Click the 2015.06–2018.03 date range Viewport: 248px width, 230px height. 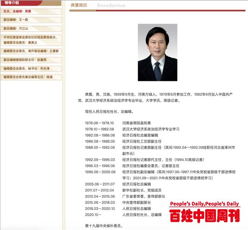pyautogui.click(x=100, y=203)
